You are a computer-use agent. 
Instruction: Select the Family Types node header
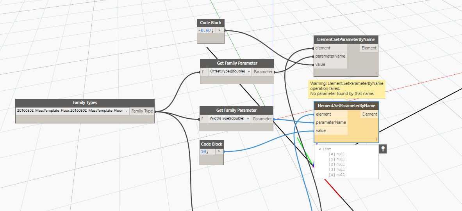coord(85,103)
